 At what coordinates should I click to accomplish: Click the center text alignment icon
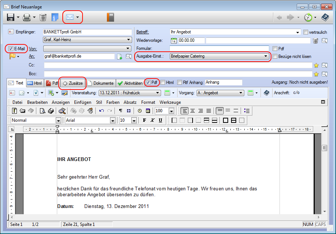(x=192, y=111)
